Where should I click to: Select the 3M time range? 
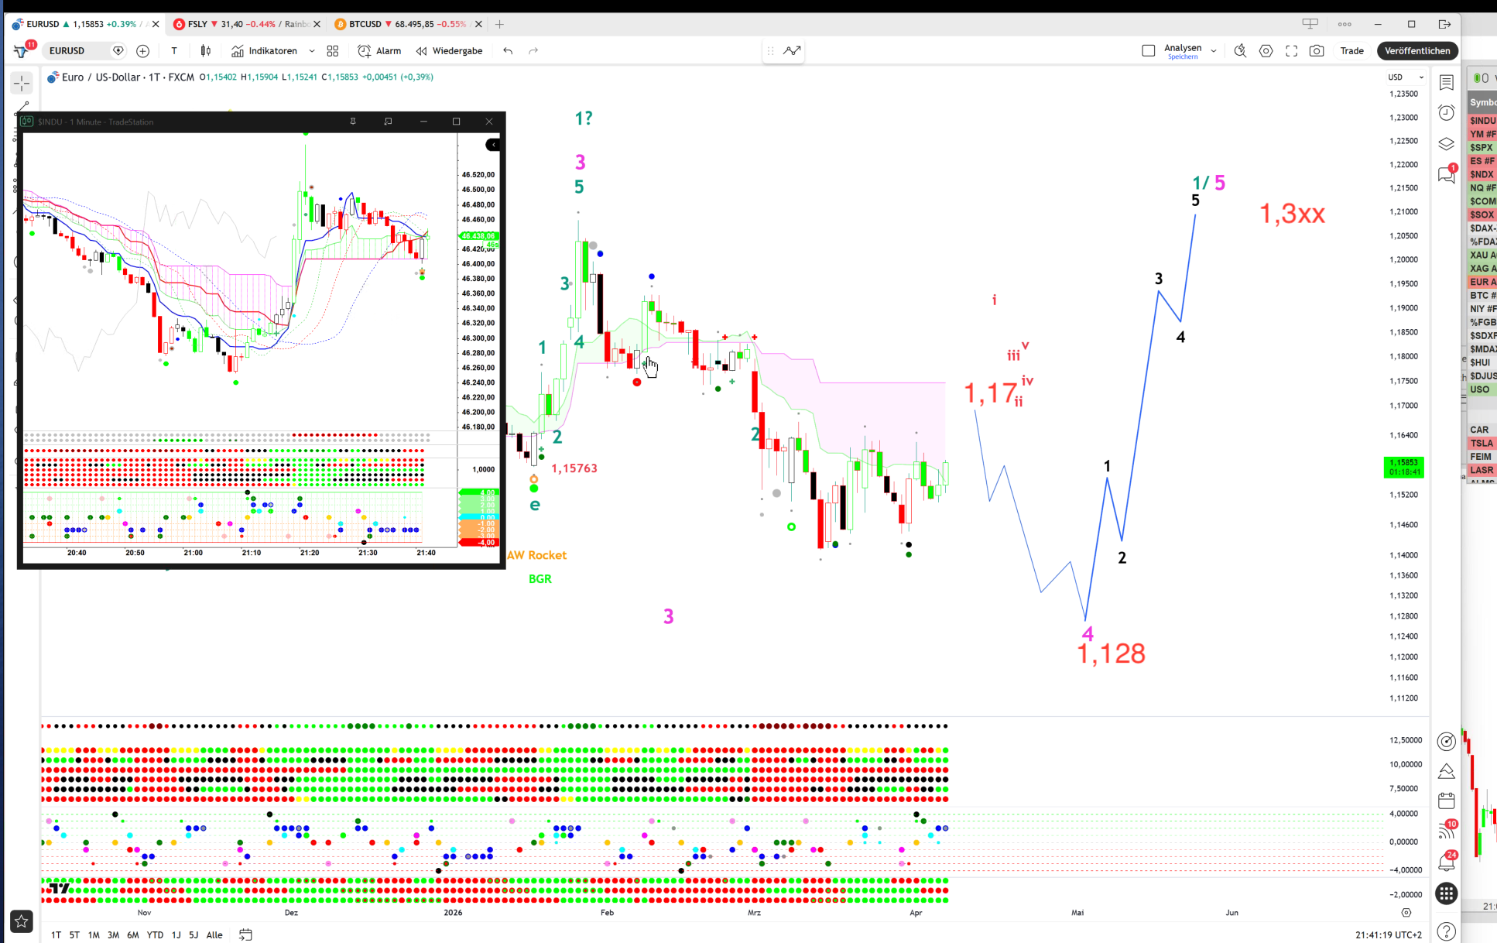tap(113, 934)
